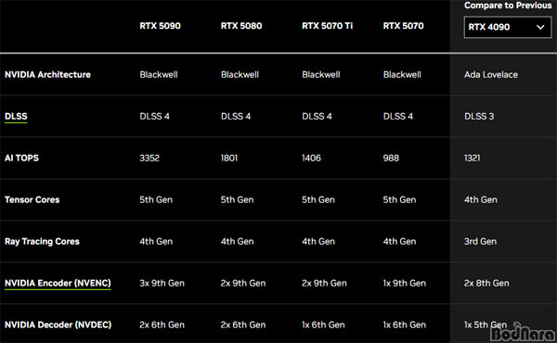Viewport: 557px width, 343px height.
Task: Click the Compare to Previous label
Action: (508, 6)
